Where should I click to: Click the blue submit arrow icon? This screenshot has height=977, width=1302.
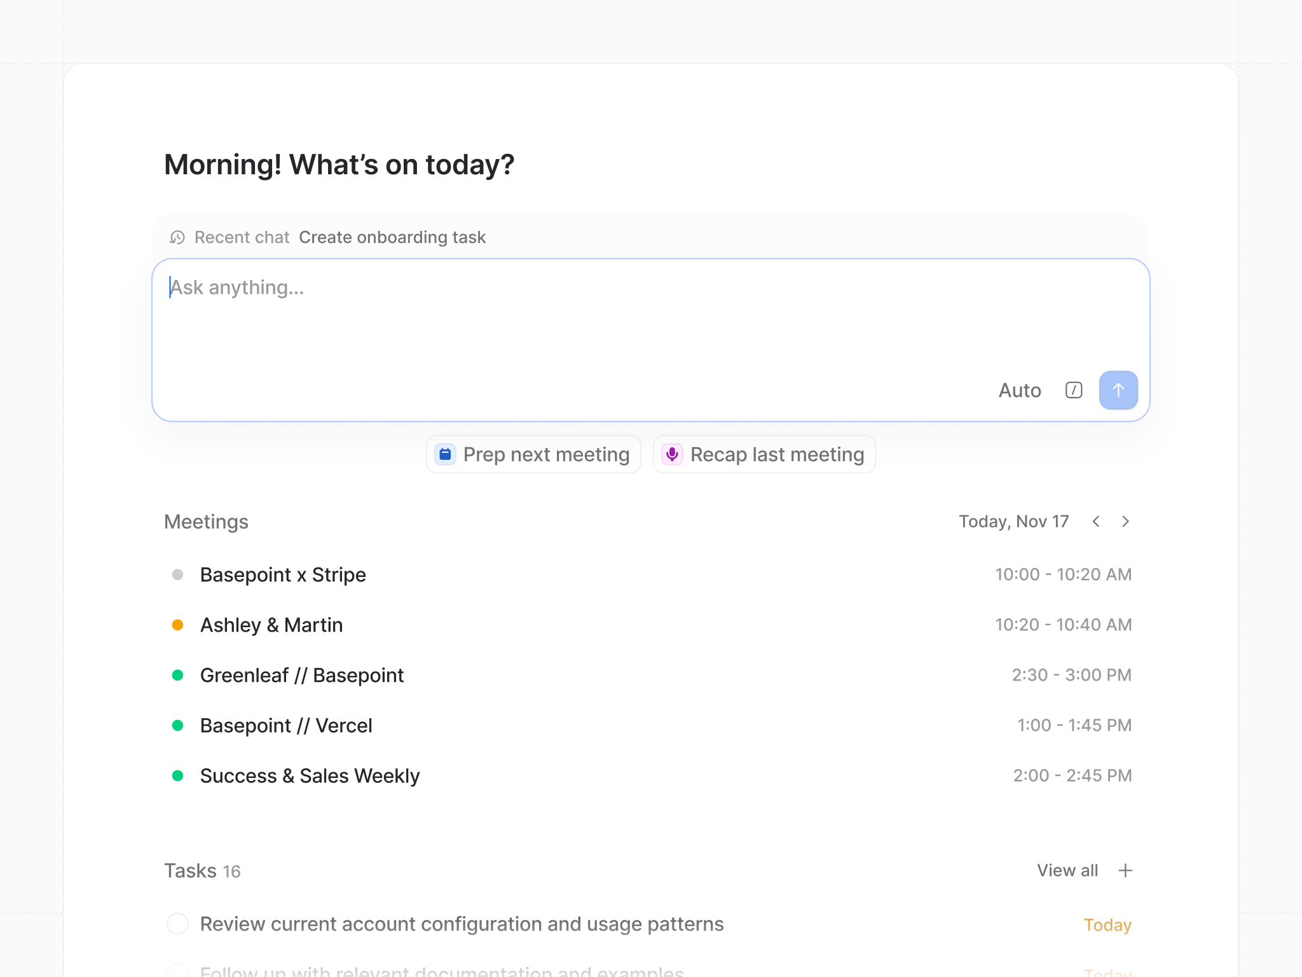tap(1118, 390)
